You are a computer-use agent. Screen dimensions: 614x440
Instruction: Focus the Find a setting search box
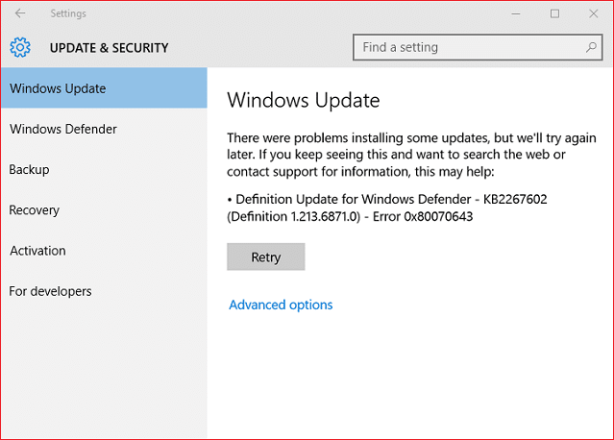pyautogui.click(x=469, y=47)
